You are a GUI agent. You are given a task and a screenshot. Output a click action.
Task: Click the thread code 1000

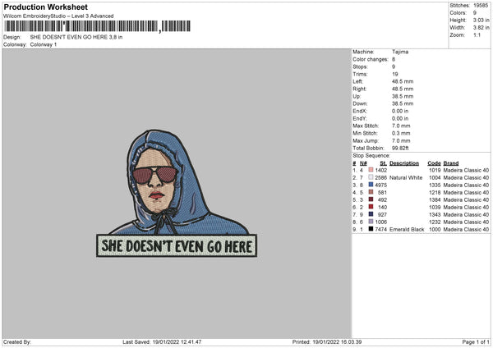click(x=435, y=230)
